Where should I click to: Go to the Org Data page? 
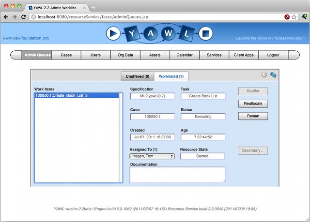coord(125,55)
